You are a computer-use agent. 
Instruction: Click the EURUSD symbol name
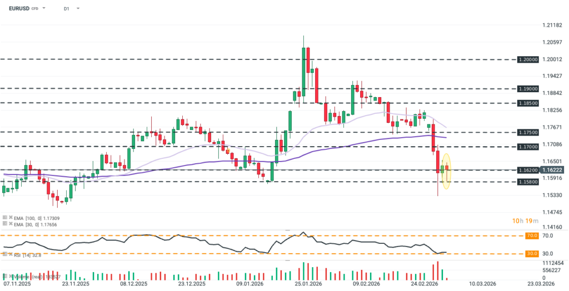19,9
